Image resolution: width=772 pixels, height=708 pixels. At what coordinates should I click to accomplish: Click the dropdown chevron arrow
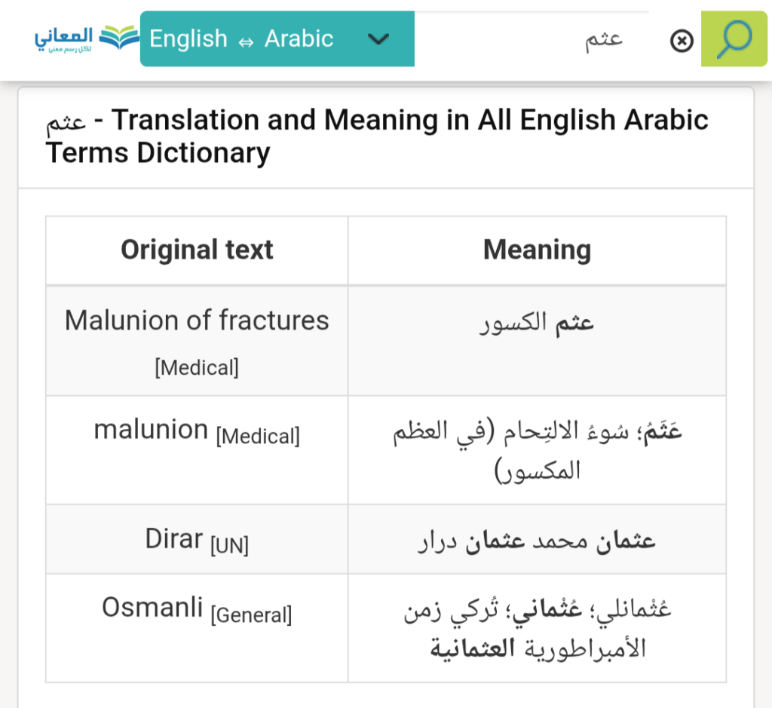pos(378,38)
